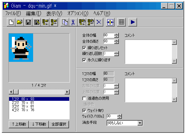Open the 編集(E) menu
185x134 pixels.
(33, 13)
